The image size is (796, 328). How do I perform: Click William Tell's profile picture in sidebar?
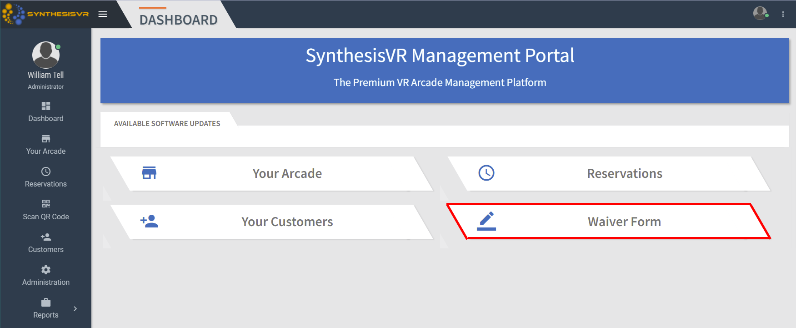[46, 55]
